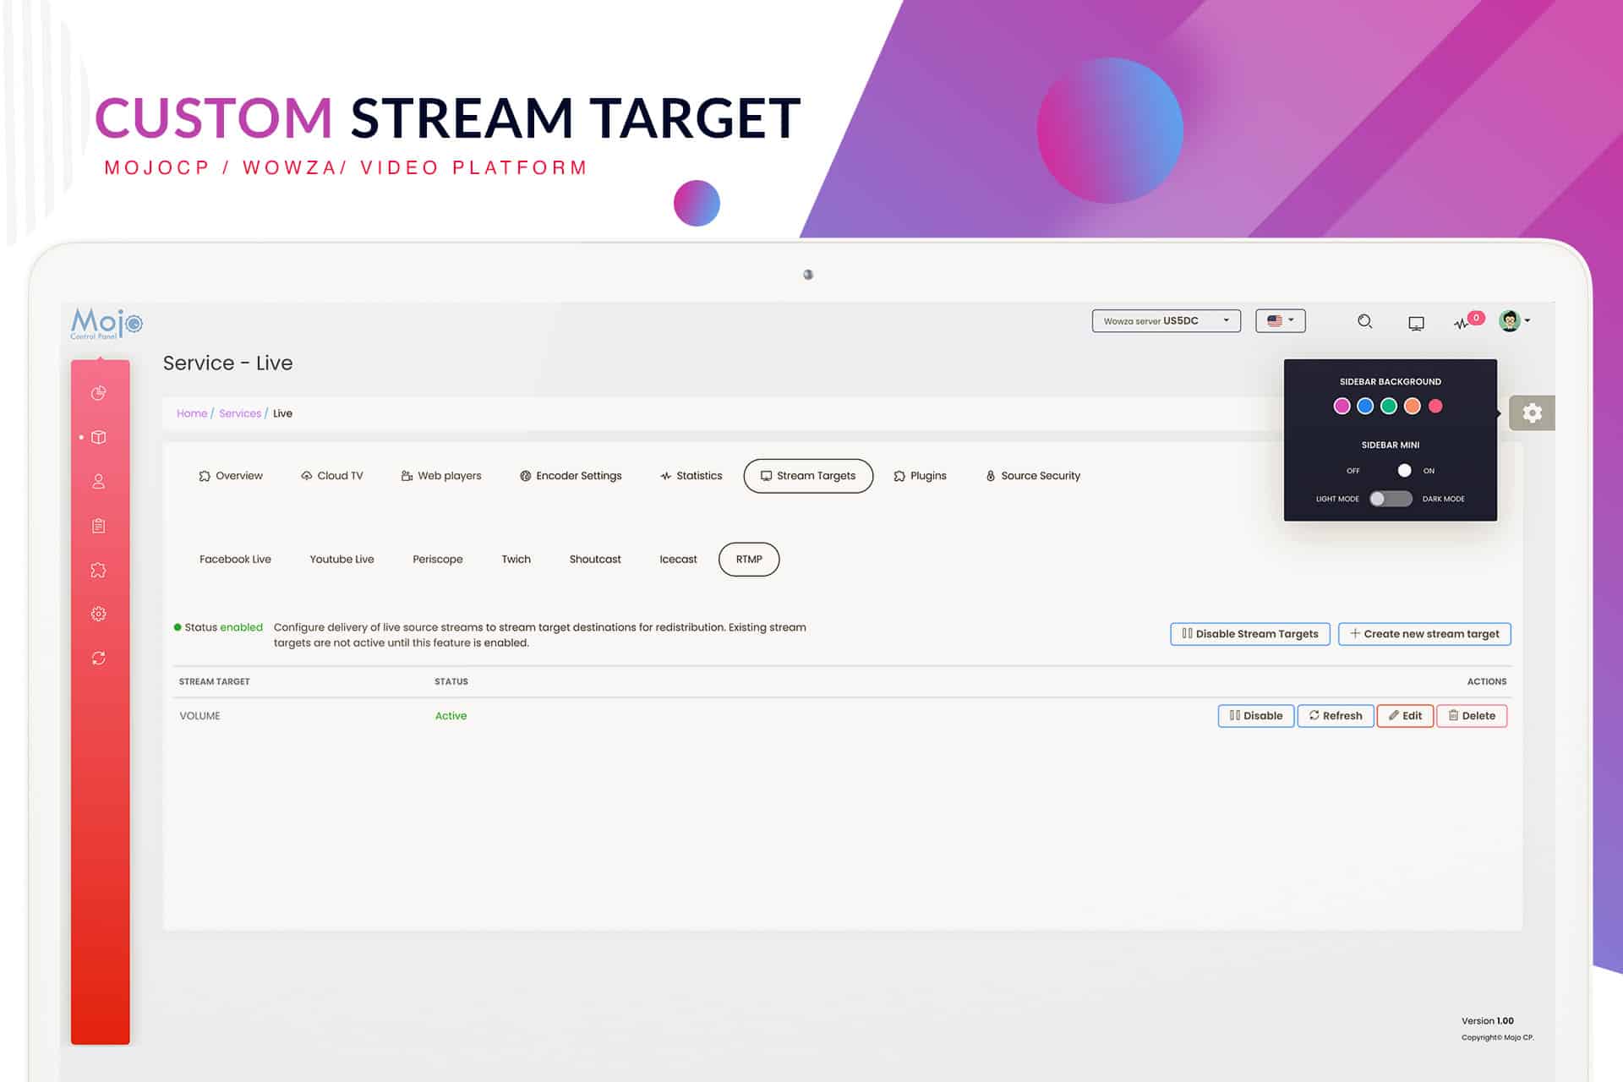Click Create new stream target button
This screenshot has width=1623, height=1082.
click(1424, 634)
